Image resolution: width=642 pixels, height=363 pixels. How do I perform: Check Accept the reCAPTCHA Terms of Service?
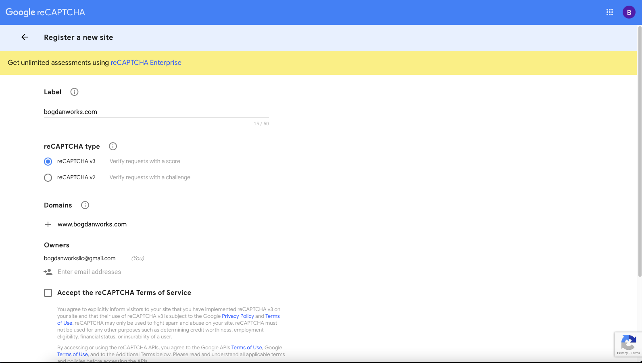point(48,293)
